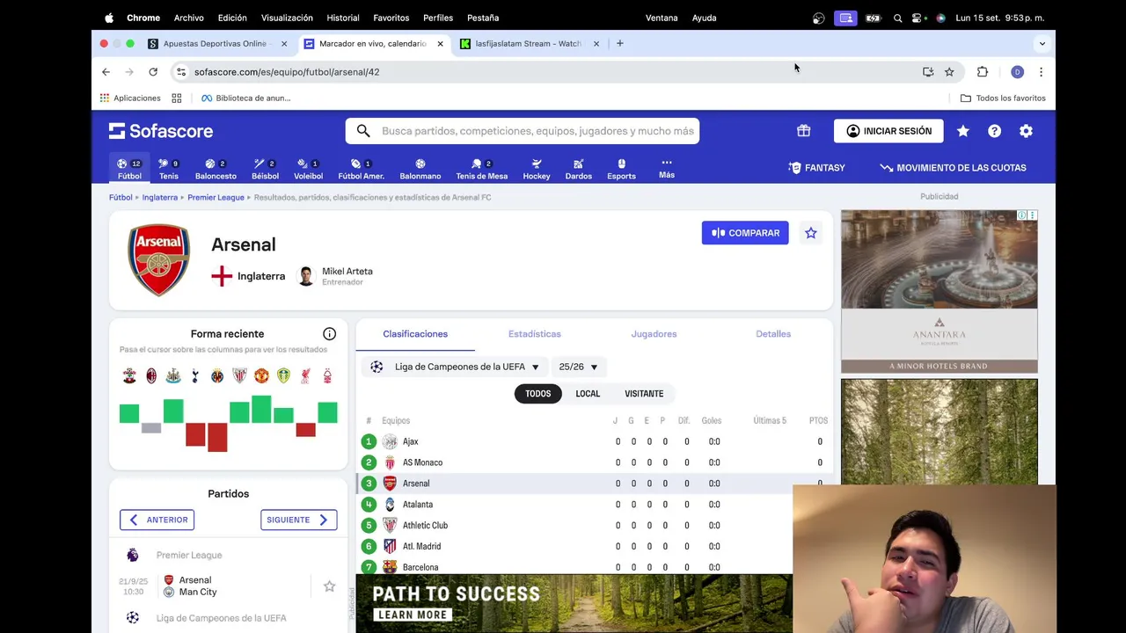The height and width of the screenshot is (633, 1126).
Task: Open the Apuestas Deportivas Online browser tab
Action: click(x=217, y=43)
